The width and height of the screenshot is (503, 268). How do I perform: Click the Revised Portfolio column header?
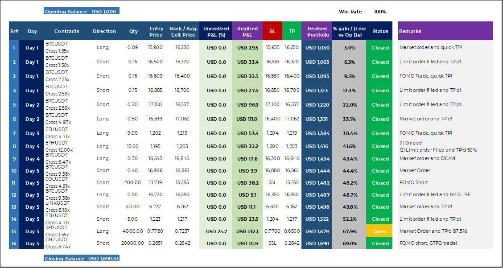(317, 31)
